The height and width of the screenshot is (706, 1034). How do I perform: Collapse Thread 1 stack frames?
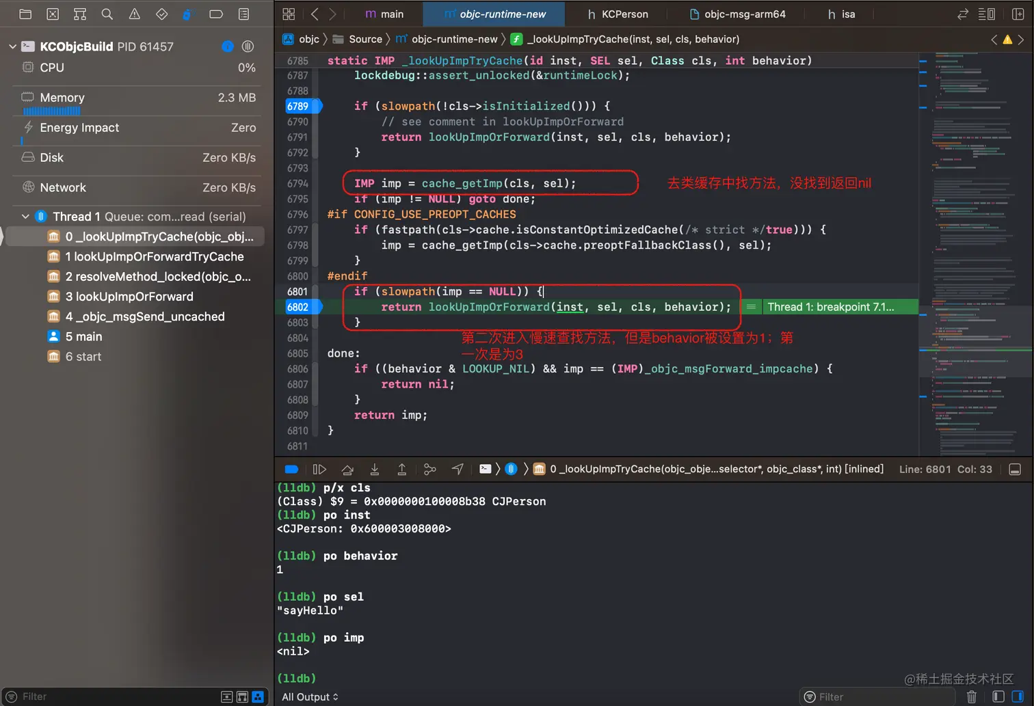click(25, 217)
